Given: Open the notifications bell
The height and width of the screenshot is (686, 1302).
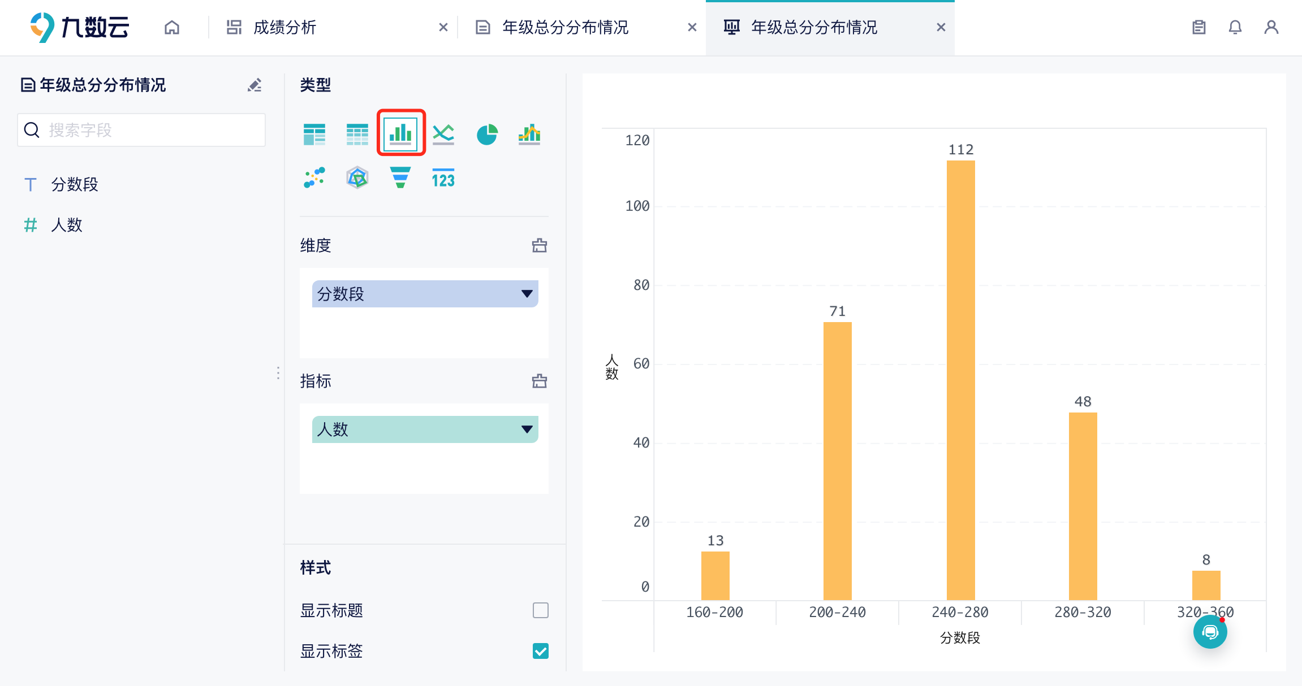Looking at the screenshot, I should click(x=1235, y=27).
